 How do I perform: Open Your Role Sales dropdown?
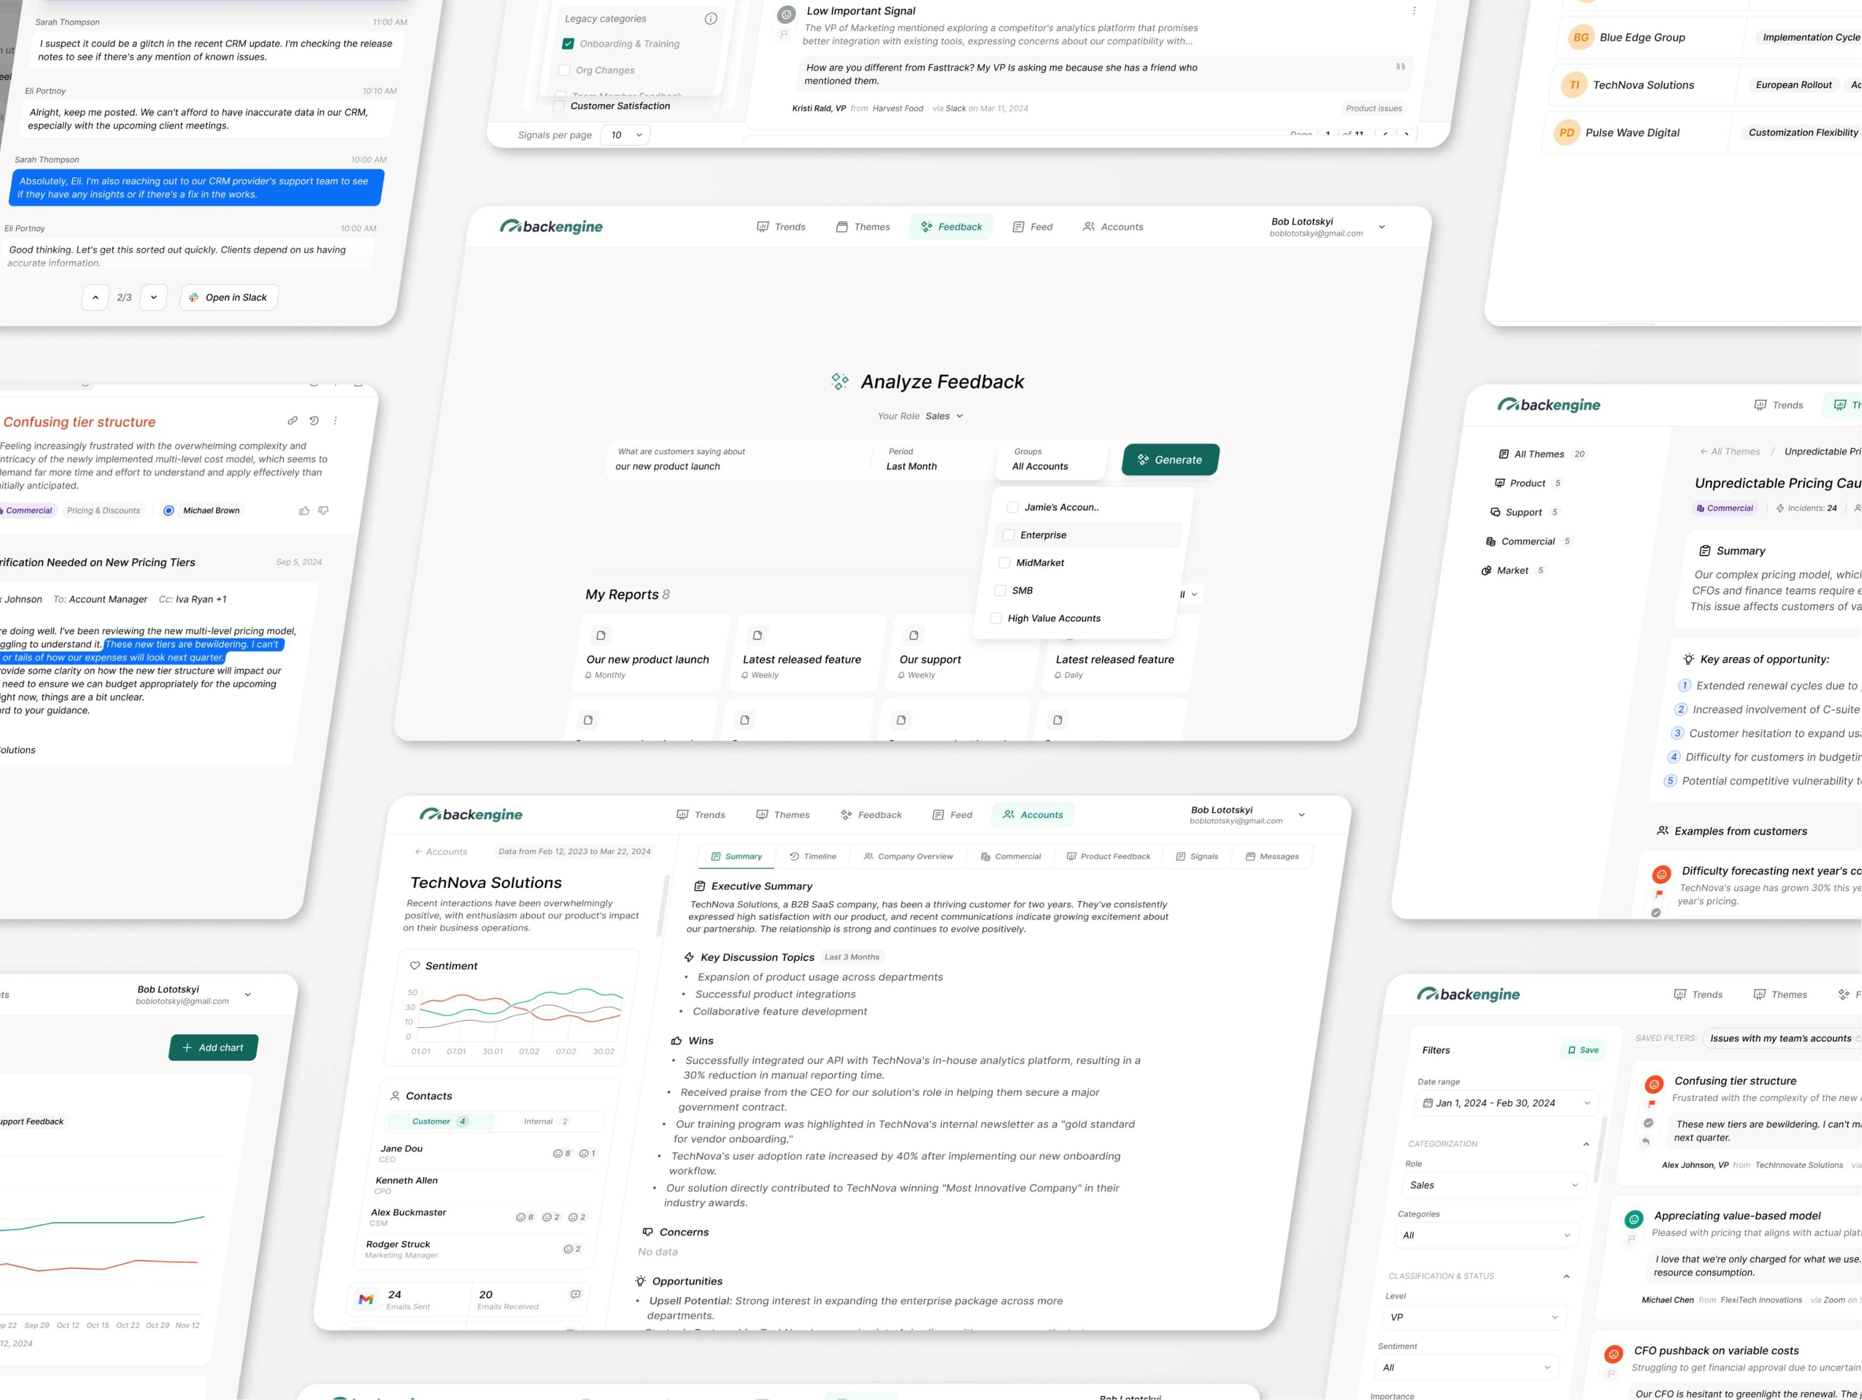pos(944,416)
